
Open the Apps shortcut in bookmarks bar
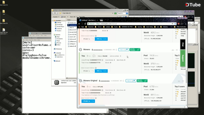click(x=82, y=27)
